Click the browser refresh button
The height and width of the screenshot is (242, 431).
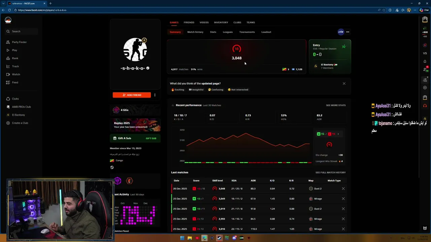(9, 10)
